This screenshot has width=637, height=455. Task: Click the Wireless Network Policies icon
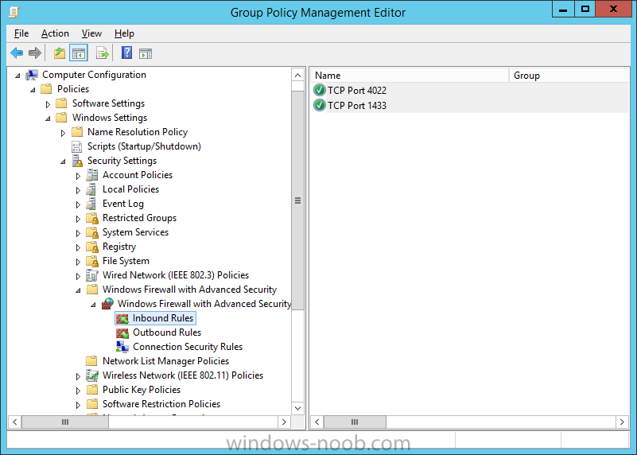point(92,375)
